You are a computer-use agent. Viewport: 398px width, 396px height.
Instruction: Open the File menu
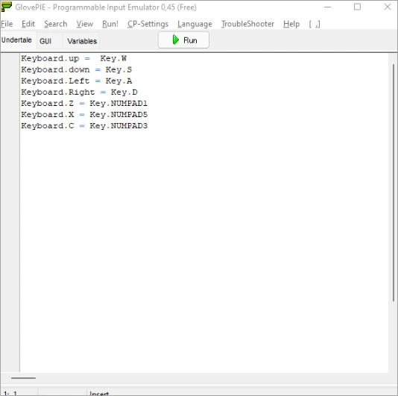[7, 24]
